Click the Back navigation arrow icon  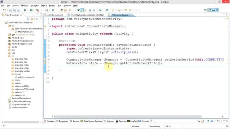(130, 10)
